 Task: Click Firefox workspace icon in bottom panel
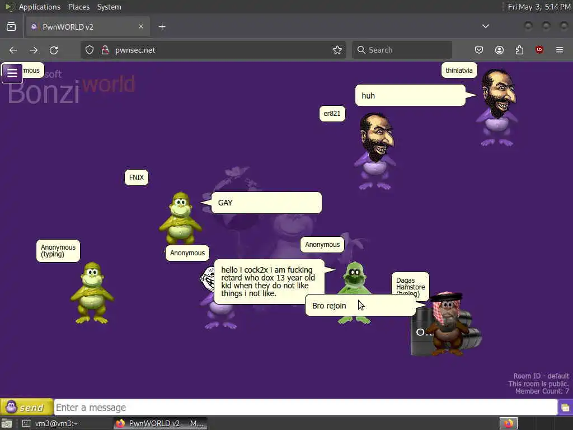click(x=508, y=423)
